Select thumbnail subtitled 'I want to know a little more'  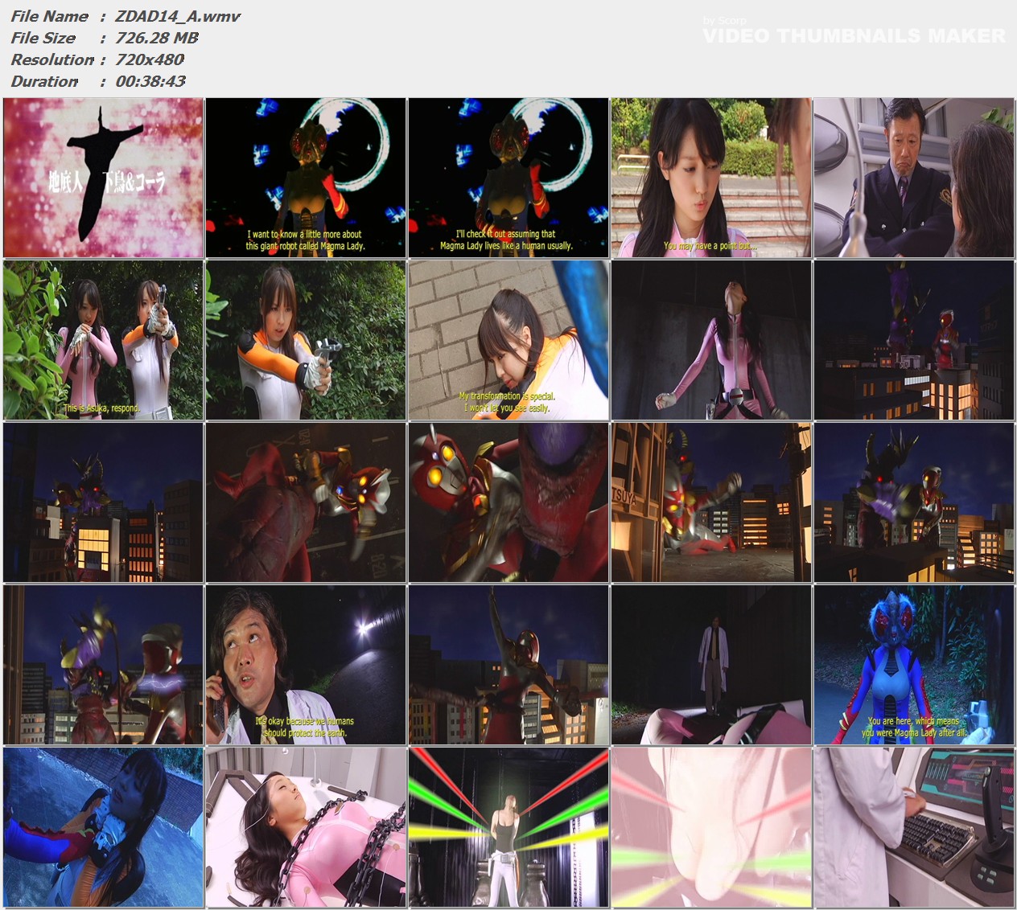click(306, 178)
